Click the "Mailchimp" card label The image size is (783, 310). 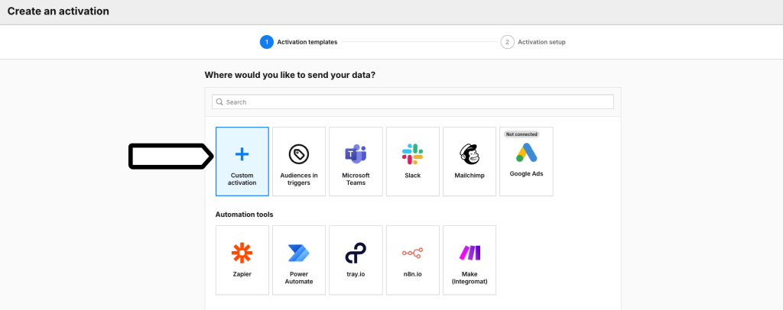[469, 176]
